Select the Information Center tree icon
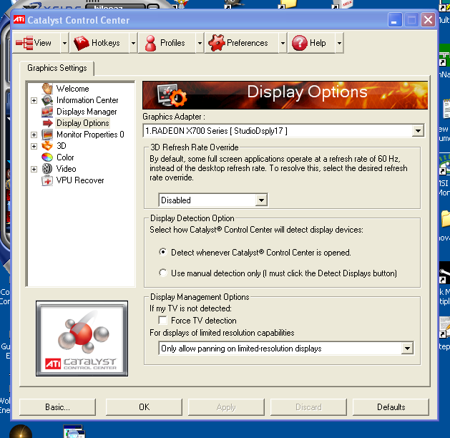The image size is (450, 438). [x=47, y=100]
